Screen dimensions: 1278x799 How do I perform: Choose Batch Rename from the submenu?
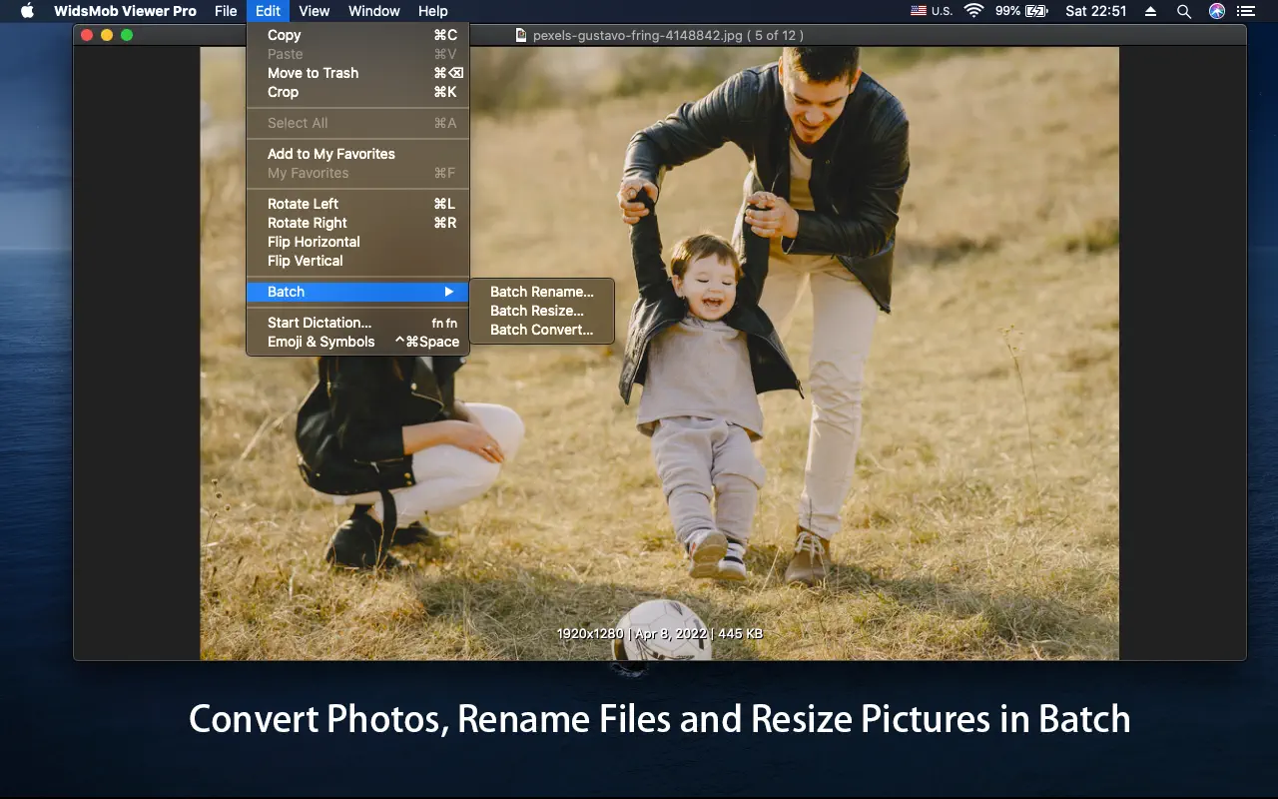pos(541,292)
